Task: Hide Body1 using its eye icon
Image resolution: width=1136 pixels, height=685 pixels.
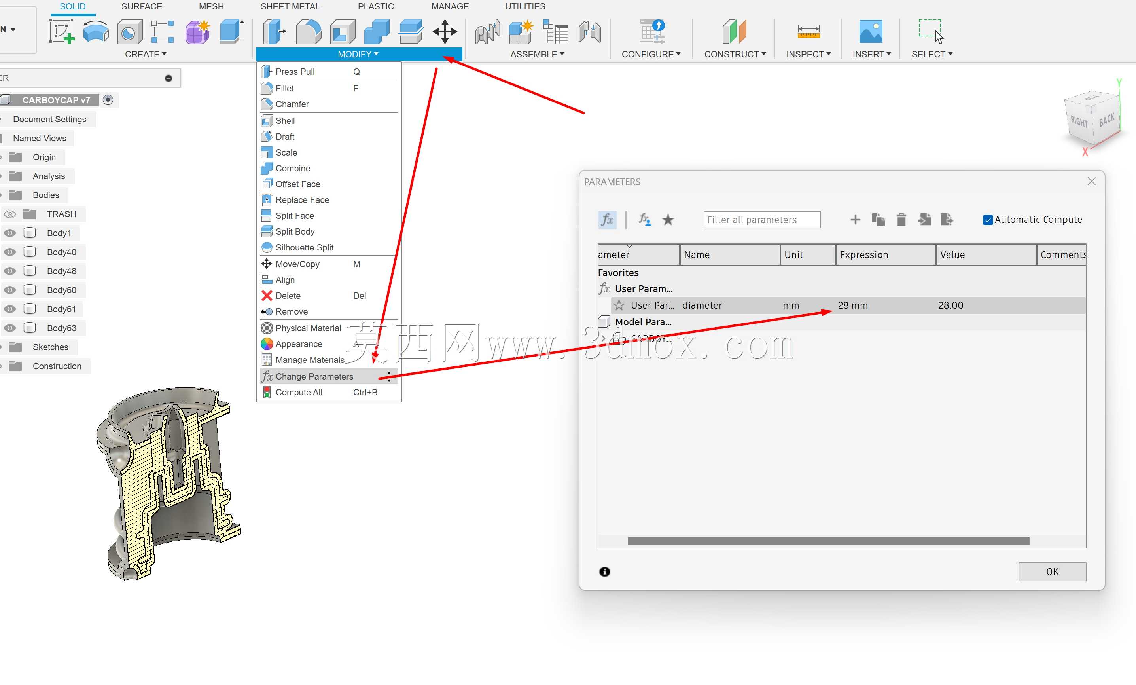Action: 9,233
